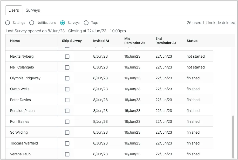Check Skip Survey for Renaldo Pitzen

[x=67, y=111]
